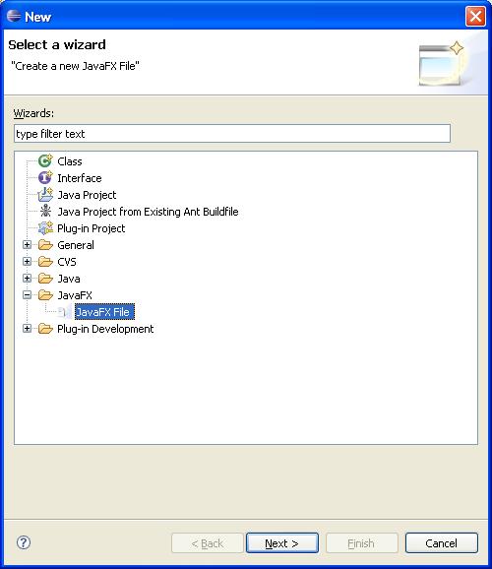Viewport: 492px width, 569px height.
Task: Expand the Java folder node
Action: tap(27, 278)
